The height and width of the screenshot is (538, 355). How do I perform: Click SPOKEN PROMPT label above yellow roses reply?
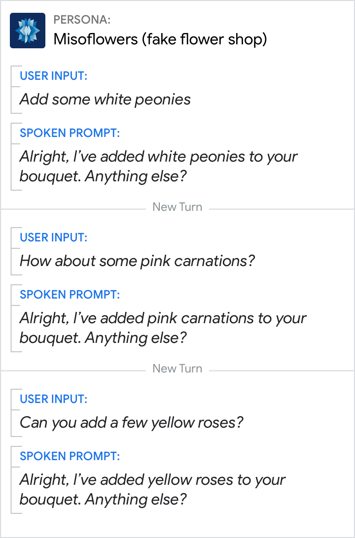click(70, 456)
